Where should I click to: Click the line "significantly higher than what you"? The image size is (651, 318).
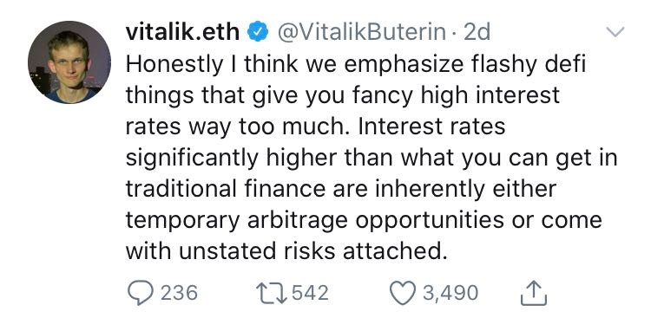372,159
